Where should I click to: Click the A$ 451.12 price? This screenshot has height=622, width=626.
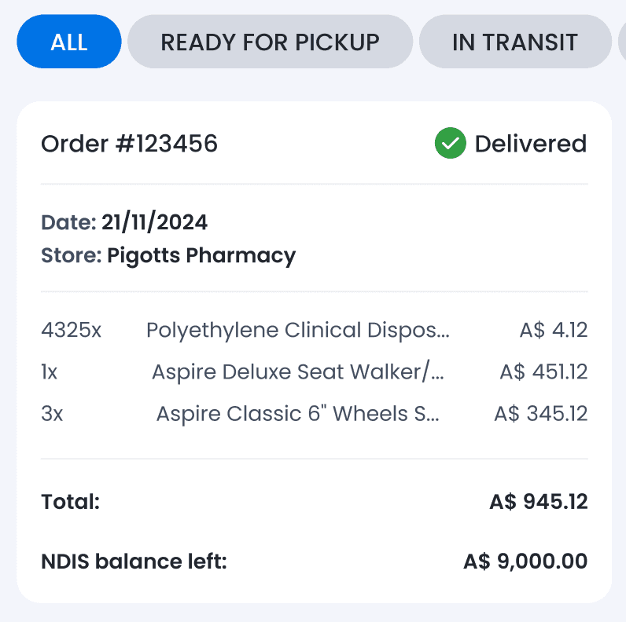tap(543, 372)
